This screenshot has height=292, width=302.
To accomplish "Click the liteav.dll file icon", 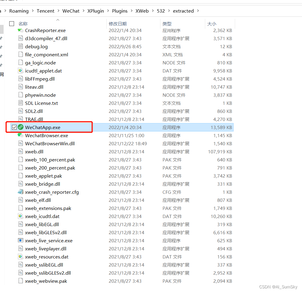I will (20, 87).
